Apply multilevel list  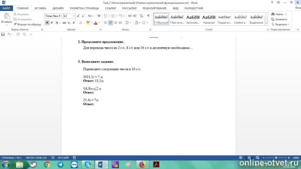click(121, 16)
